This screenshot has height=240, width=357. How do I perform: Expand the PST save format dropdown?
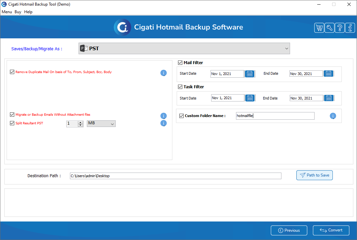(286, 49)
